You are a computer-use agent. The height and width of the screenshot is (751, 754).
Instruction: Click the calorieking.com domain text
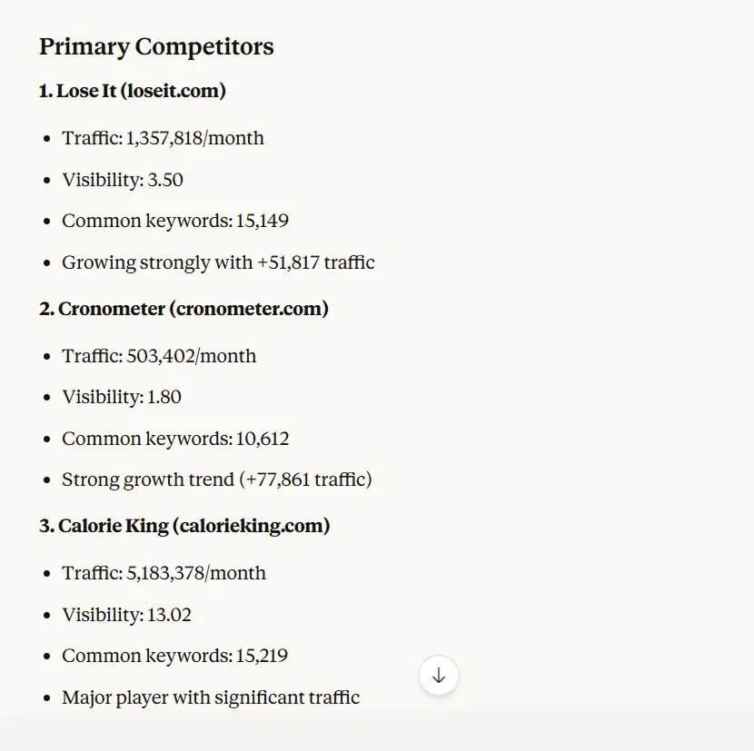(x=250, y=526)
